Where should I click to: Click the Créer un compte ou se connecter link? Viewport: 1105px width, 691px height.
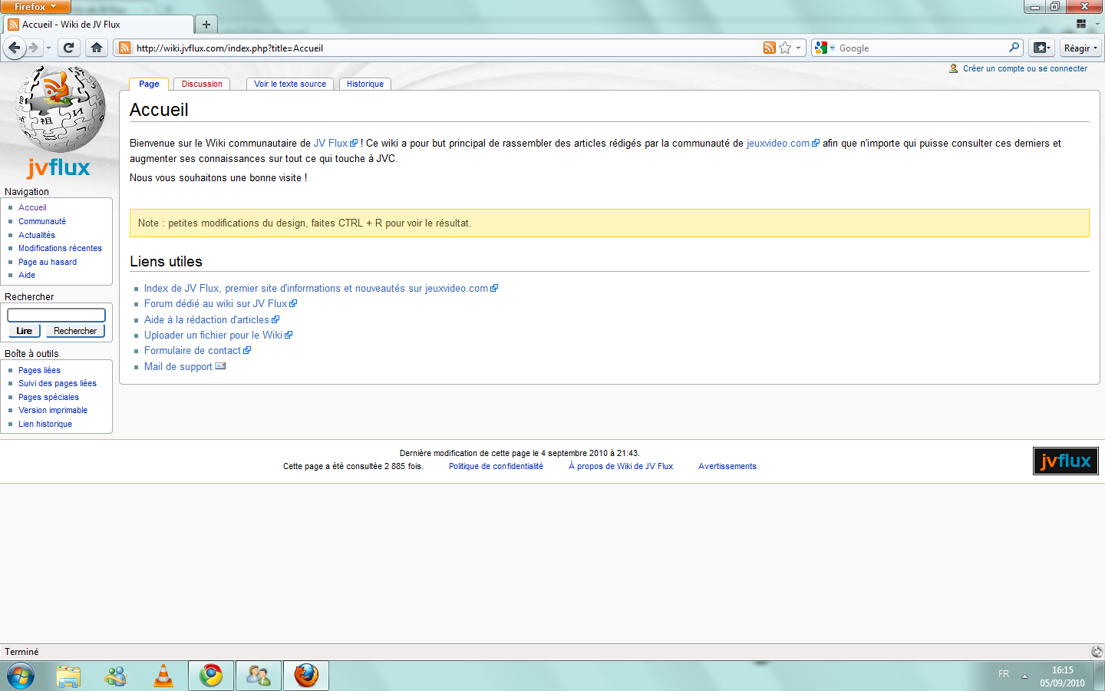point(1024,68)
